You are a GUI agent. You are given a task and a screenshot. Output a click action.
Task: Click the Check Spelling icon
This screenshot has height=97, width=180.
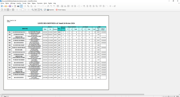tap(51, 6)
